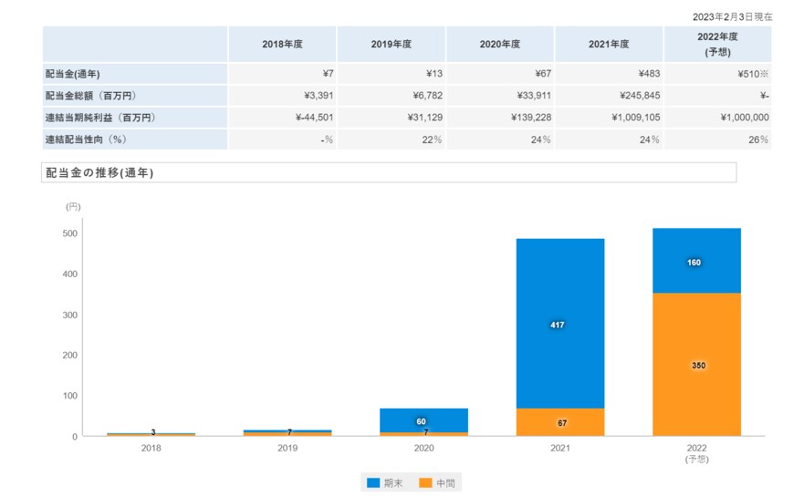Click the orange 67 segment of 2021 bar
Image resolution: width=794 pixels, height=497 pixels.
[560, 422]
